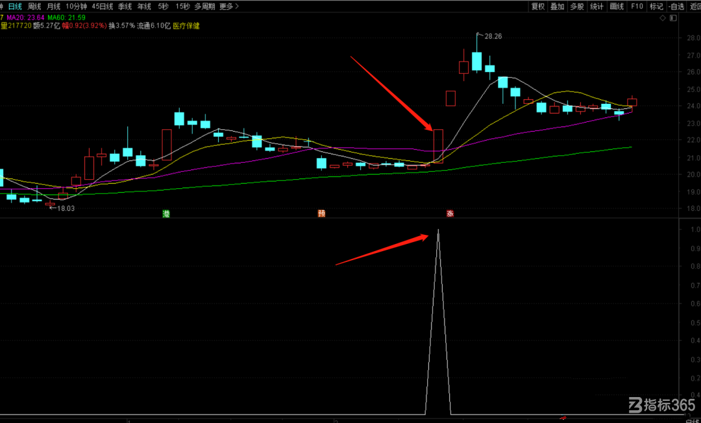Switch to the 月线 monthly chart tab

54,6
